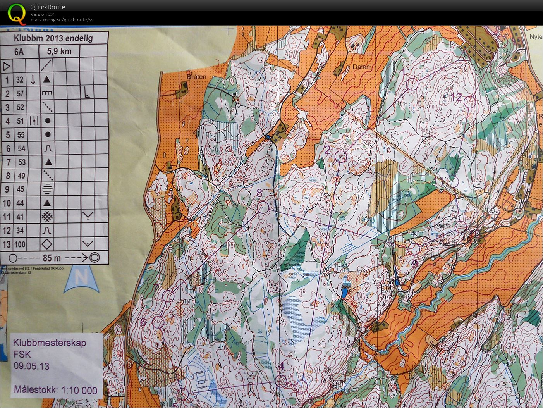Click control circle 8 on the map

(263, 208)
